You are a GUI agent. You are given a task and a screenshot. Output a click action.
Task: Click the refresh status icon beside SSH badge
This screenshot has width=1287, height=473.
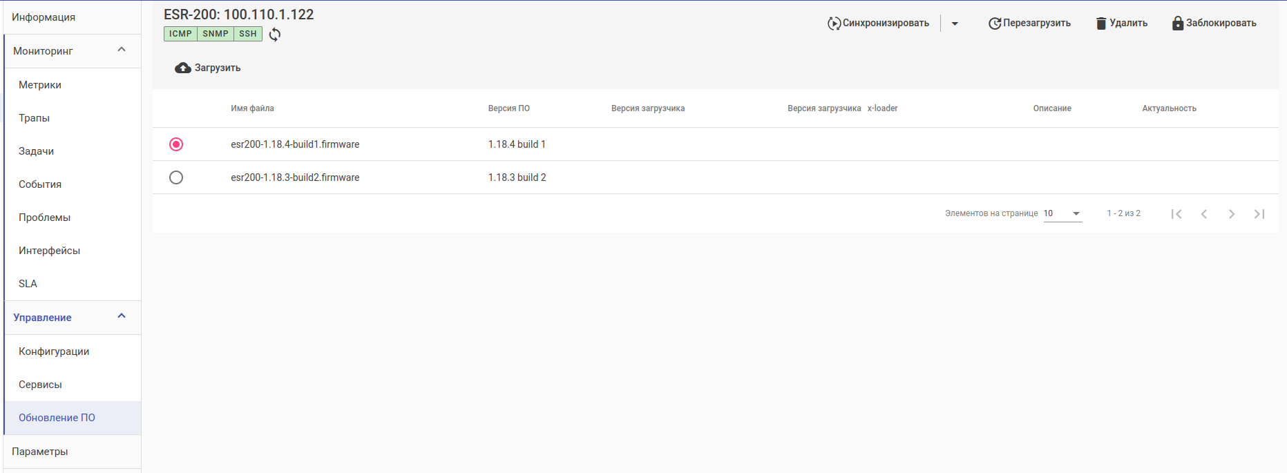click(275, 35)
